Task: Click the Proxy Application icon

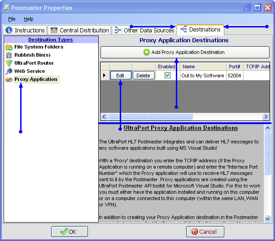Action: coord(9,80)
